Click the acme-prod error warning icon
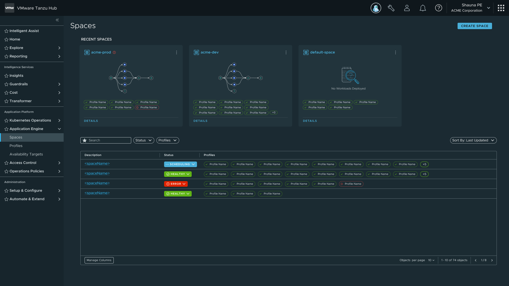The width and height of the screenshot is (509, 286). 114,52
